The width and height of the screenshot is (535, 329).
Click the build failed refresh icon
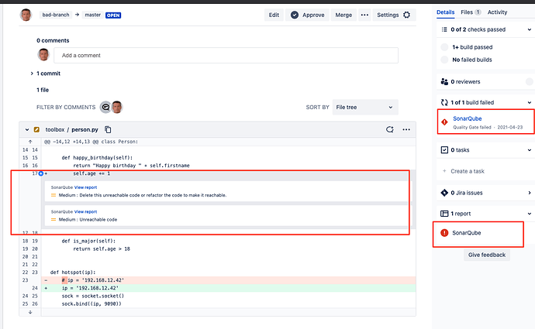444,102
